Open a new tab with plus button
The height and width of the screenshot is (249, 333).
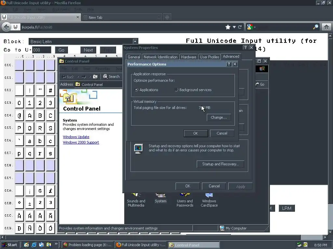167,17
